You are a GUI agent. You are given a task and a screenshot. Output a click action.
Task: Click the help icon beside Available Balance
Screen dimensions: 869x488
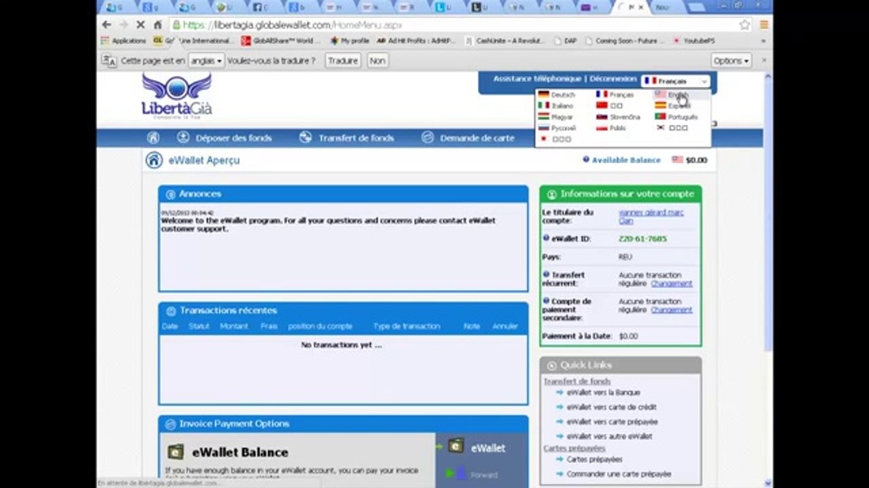point(586,160)
